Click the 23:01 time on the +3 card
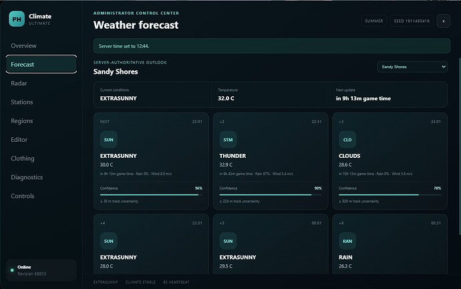 436,122
